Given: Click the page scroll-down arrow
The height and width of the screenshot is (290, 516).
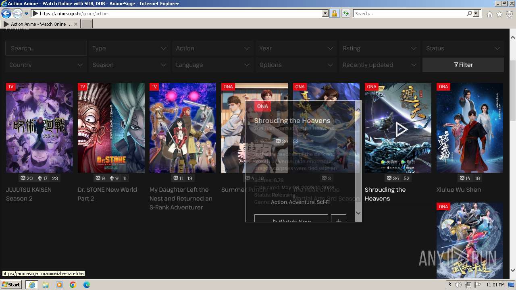Looking at the screenshot, I should point(513,271).
